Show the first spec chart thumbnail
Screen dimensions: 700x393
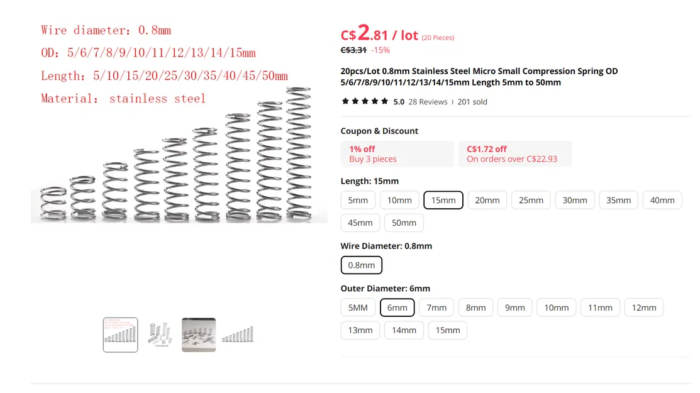coord(120,335)
